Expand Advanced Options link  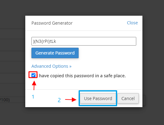click(x=51, y=66)
